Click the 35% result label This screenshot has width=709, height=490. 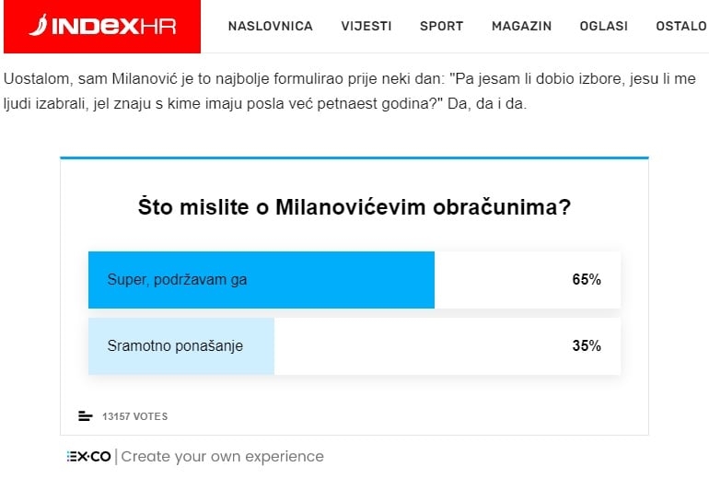(587, 346)
